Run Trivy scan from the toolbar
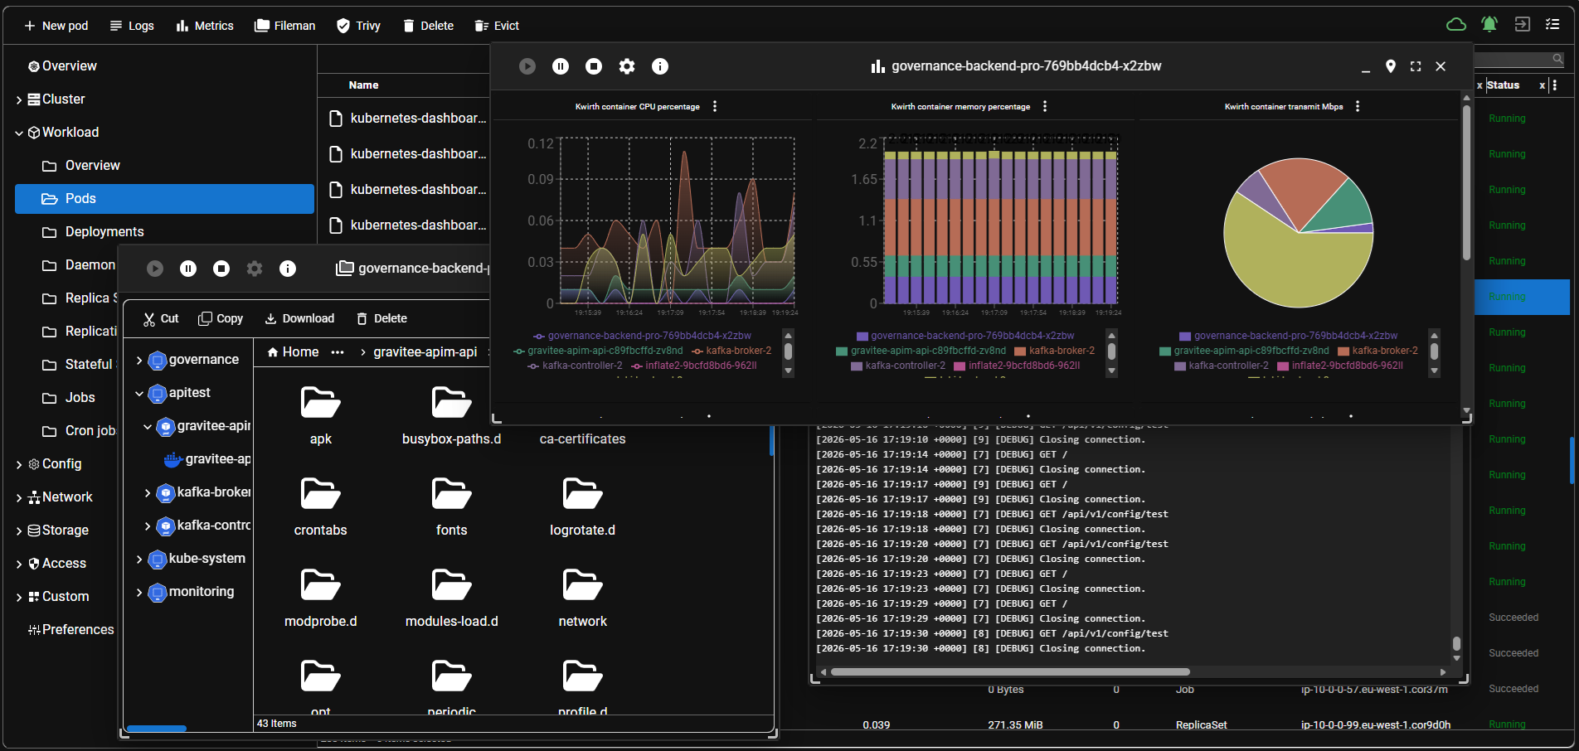The height and width of the screenshot is (751, 1579). click(358, 26)
